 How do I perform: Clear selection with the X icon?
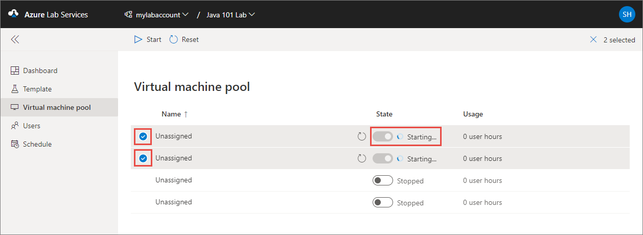593,40
